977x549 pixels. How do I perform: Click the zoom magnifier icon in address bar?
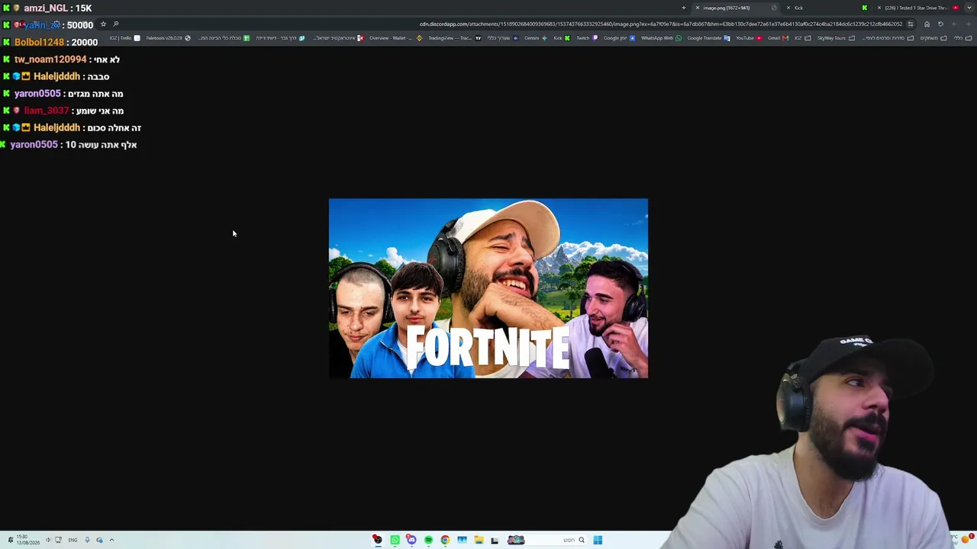pyautogui.click(x=116, y=24)
